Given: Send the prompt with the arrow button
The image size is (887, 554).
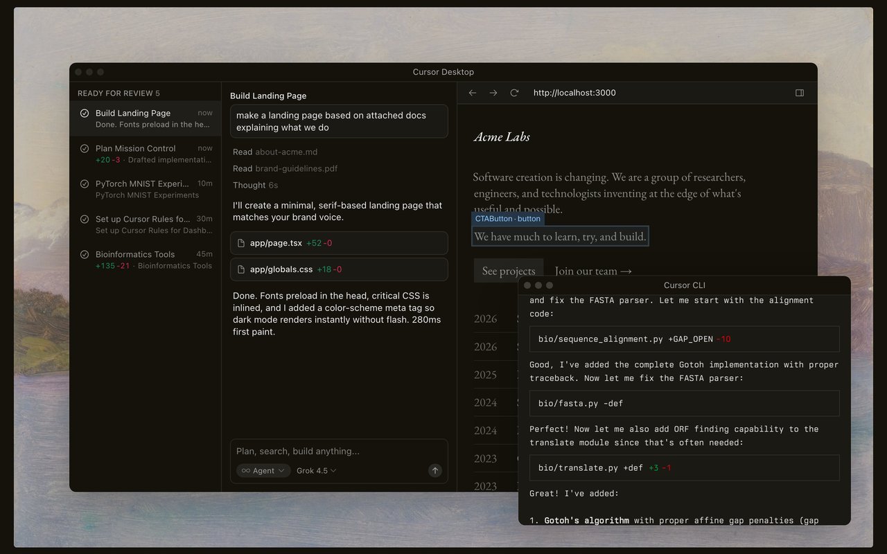Looking at the screenshot, I should [x=435, y=470].
